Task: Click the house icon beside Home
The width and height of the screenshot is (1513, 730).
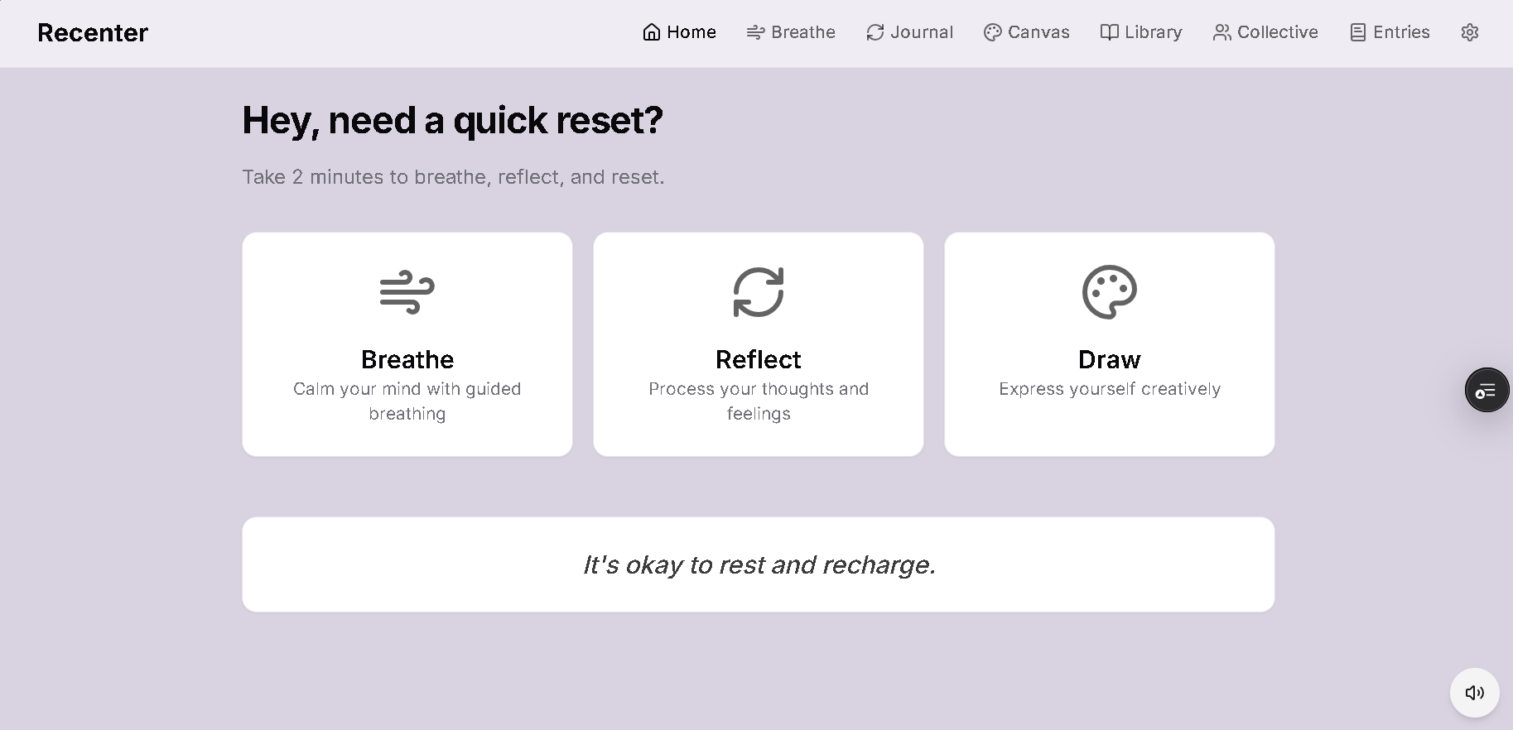Action: [x=652, y=32]
